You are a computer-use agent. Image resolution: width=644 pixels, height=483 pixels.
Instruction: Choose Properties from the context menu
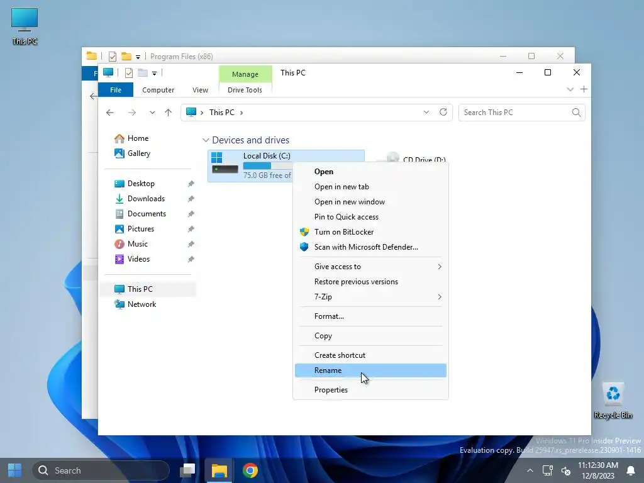[370, 390]
